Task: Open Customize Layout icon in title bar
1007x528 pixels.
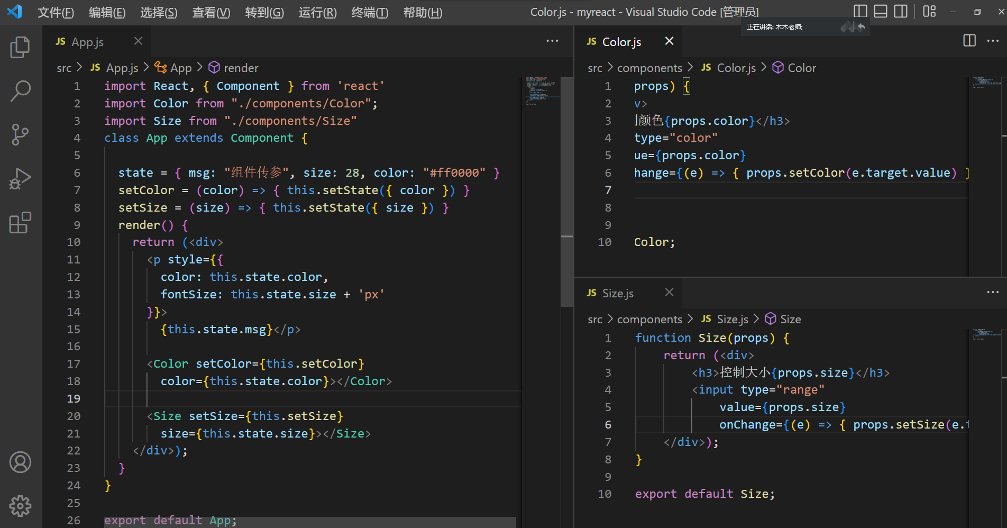Action: 929,11
